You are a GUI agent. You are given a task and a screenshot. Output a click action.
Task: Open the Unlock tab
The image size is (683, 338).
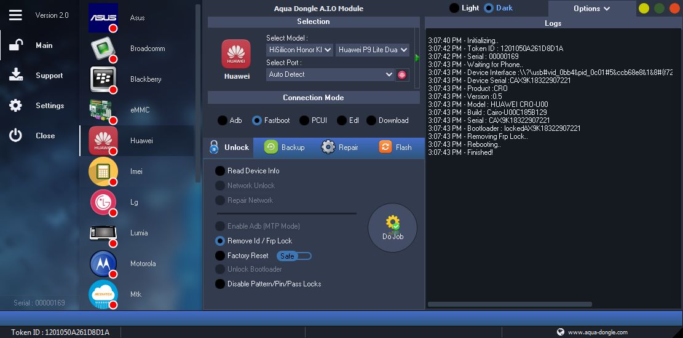(x=229, y=147)
